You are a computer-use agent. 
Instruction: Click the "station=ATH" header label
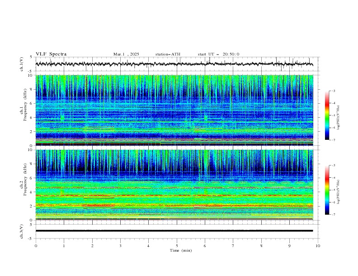tap(168, 54)
